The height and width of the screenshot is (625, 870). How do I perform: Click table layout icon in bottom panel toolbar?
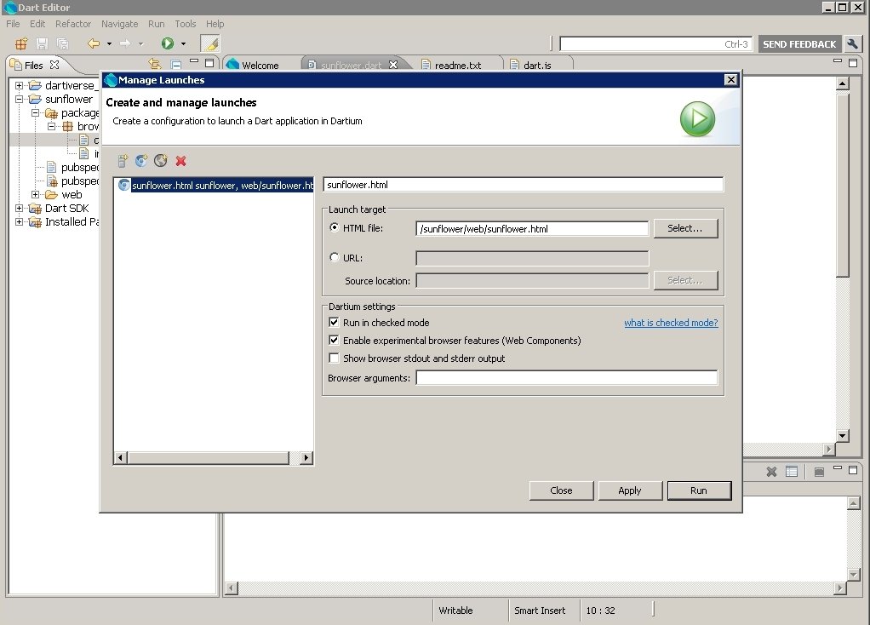coord(792,472)
